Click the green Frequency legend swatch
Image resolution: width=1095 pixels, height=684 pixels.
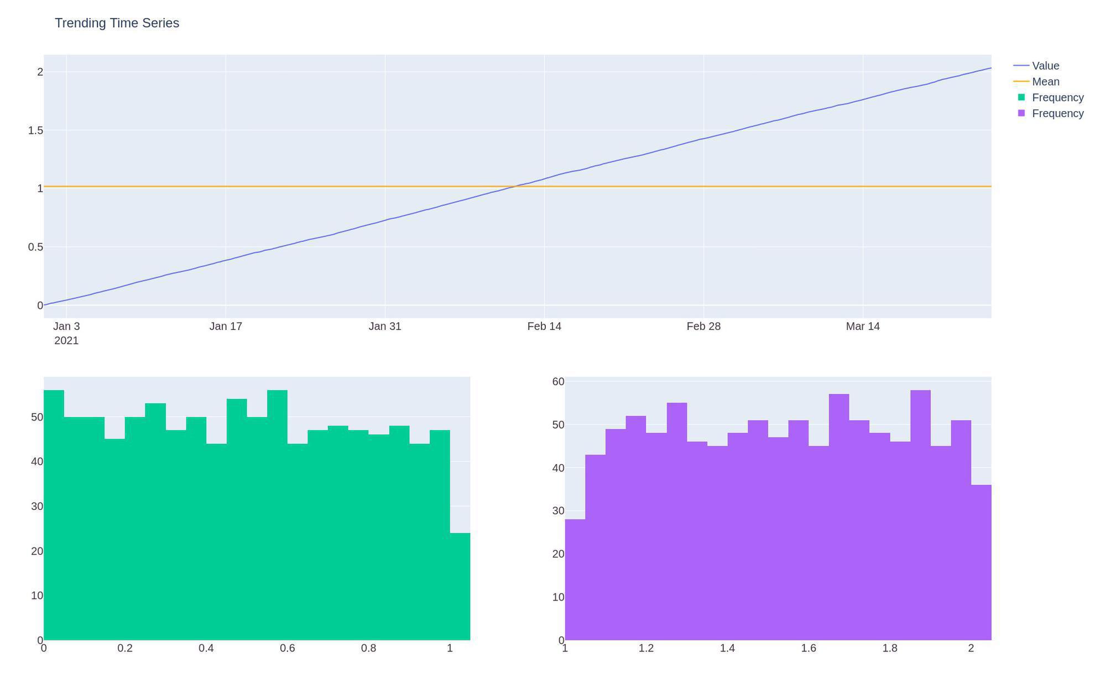(1021, 97)
